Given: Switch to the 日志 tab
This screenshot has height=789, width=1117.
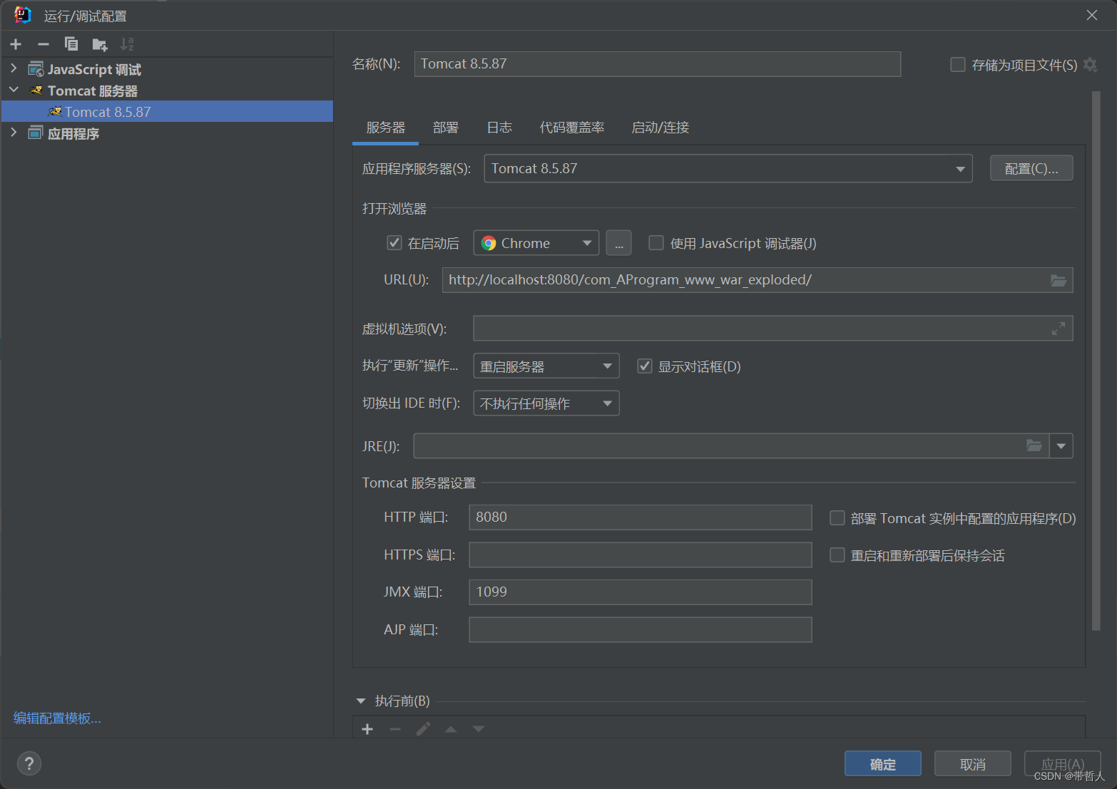Looking at the screenshot, I should point(499,128).
